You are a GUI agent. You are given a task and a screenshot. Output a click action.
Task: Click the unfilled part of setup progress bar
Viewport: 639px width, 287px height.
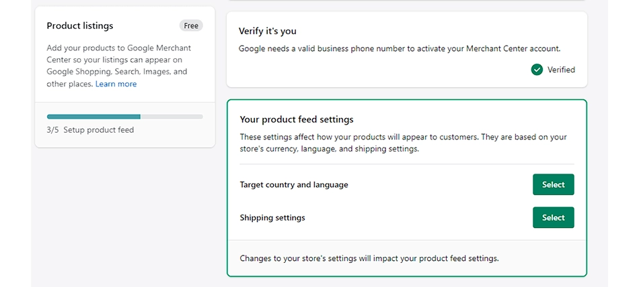[172, 117]
